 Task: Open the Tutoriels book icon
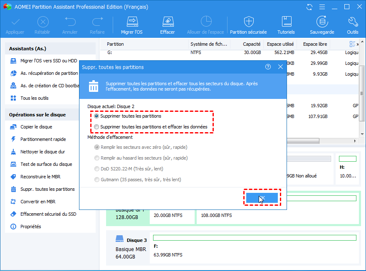click(287, 22)
